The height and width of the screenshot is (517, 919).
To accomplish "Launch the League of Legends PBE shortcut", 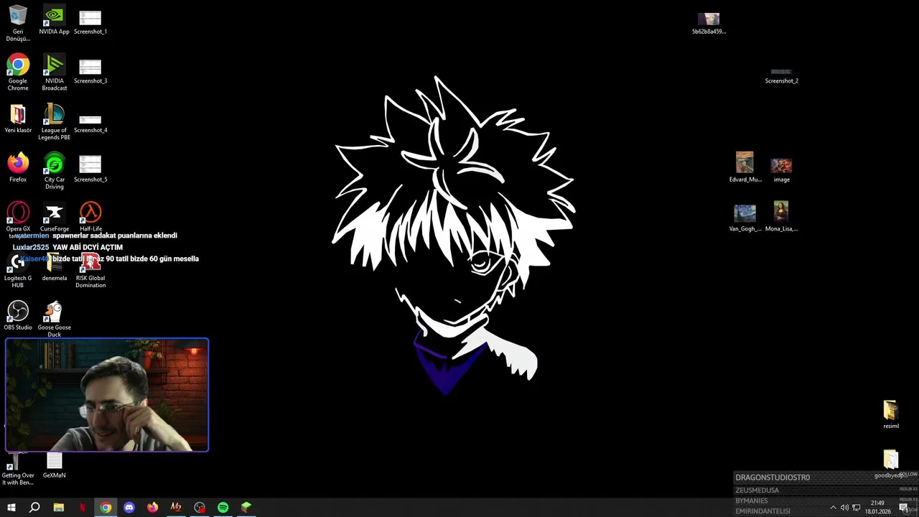I will coord(55,122).
